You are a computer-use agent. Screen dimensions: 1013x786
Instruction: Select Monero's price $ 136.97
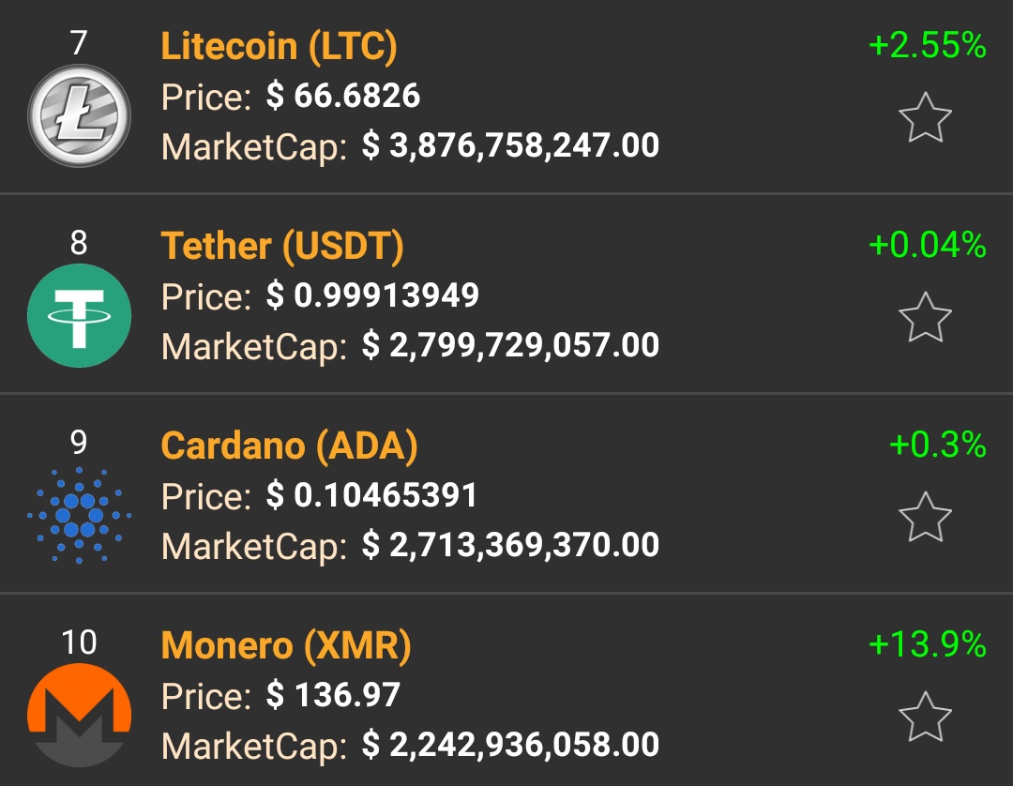pyautogui.click(x=334, y=695)
